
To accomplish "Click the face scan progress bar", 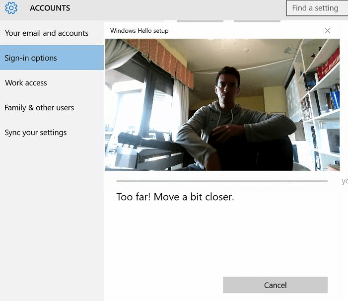I will point(222,181).
